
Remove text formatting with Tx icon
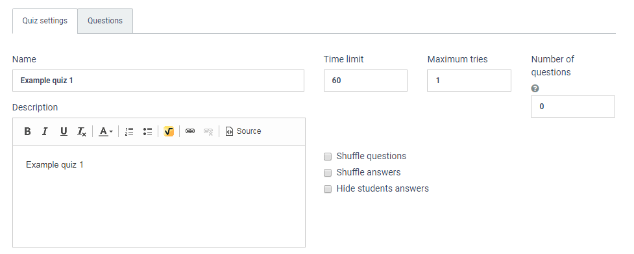click(x=82, y=131)
